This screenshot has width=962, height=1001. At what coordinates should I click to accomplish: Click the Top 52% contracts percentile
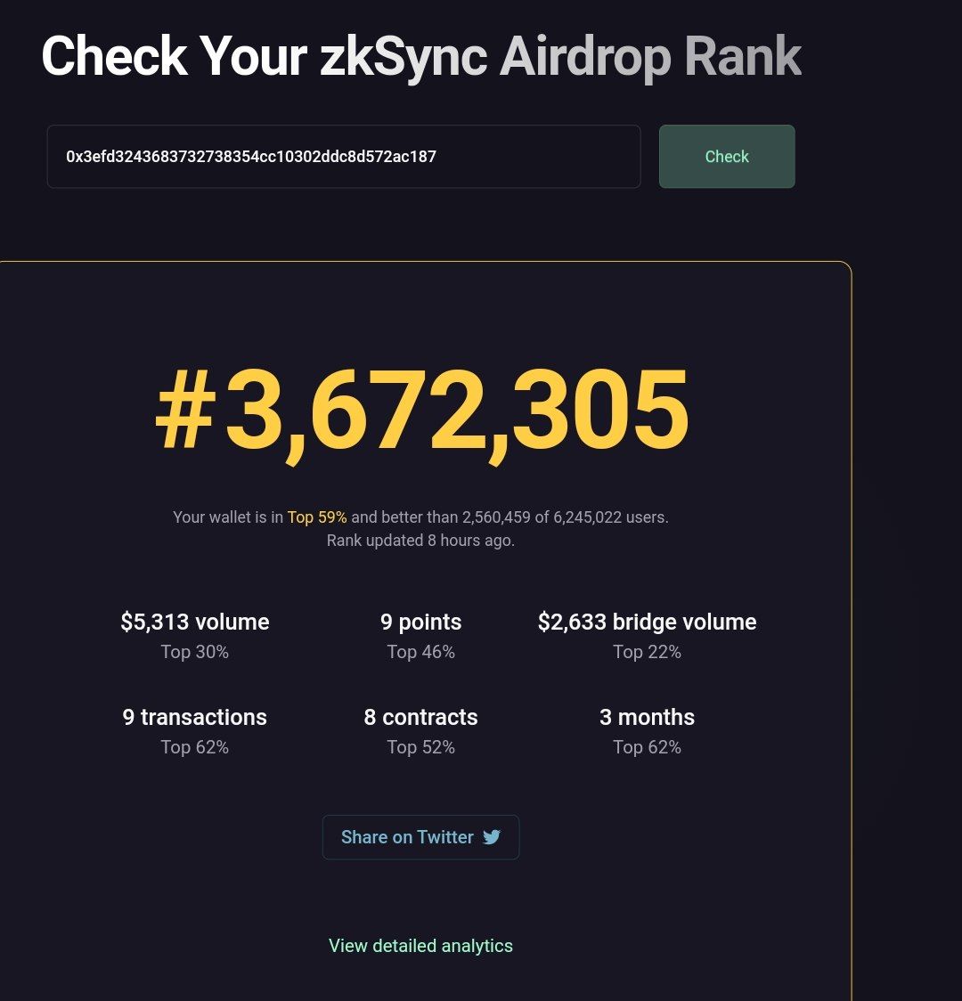coord(420,747)
